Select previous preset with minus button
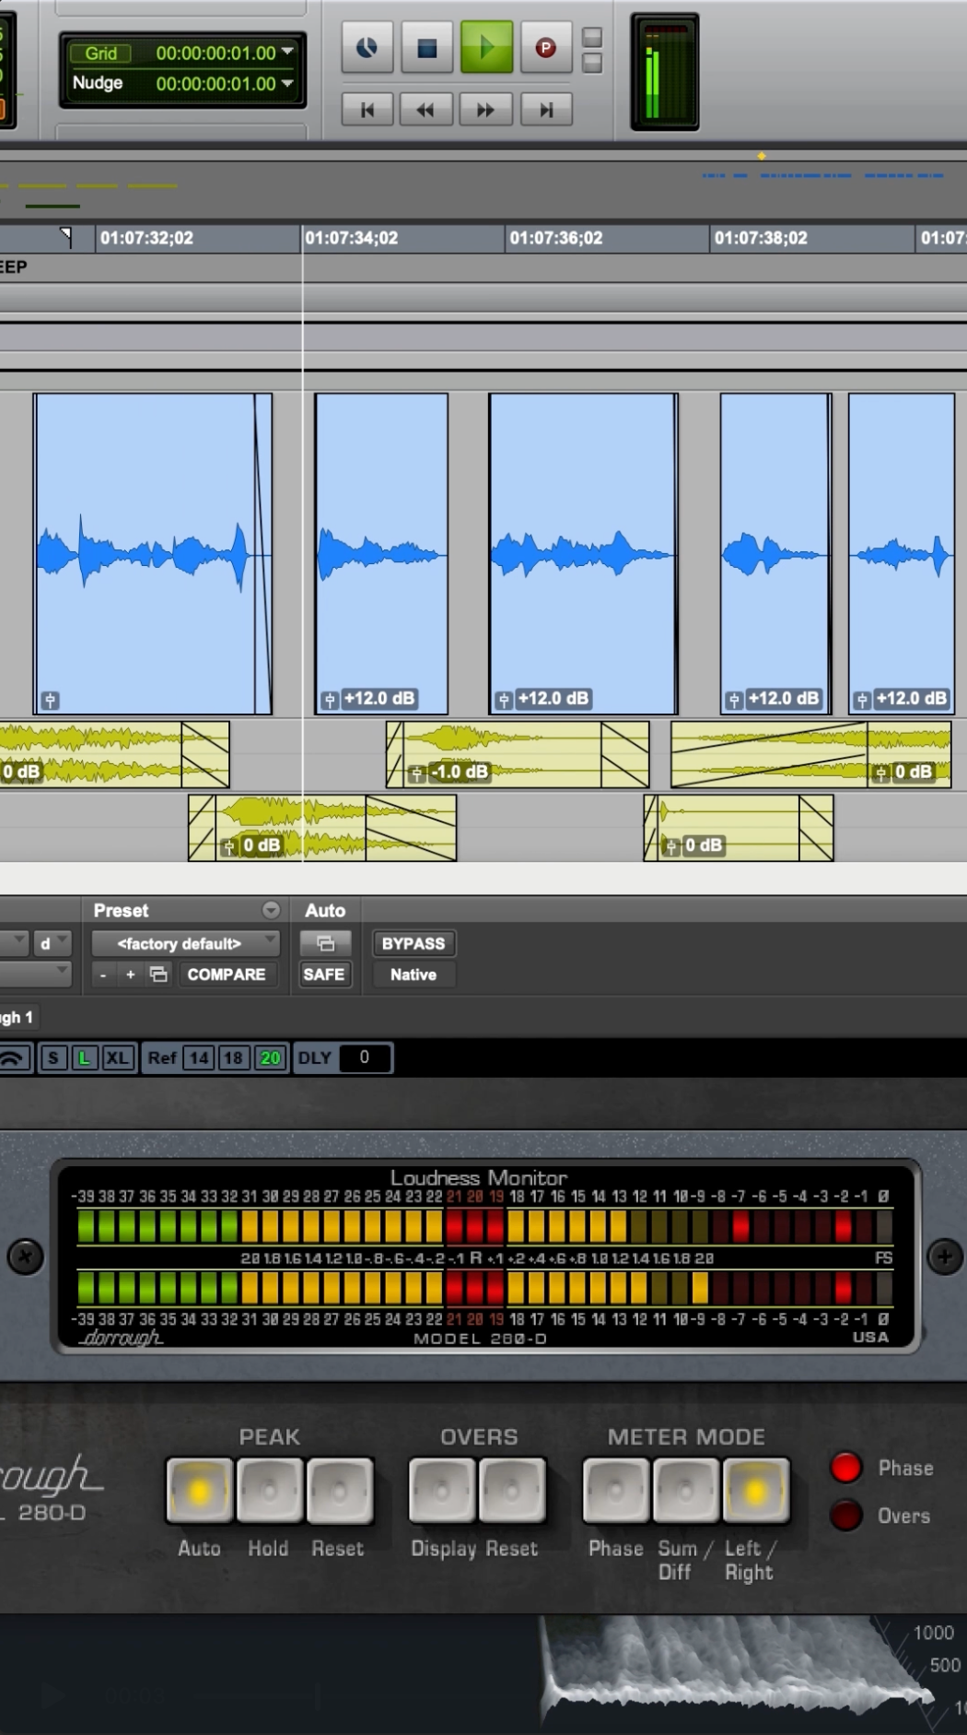967x1735 pixels. (103, 974)
